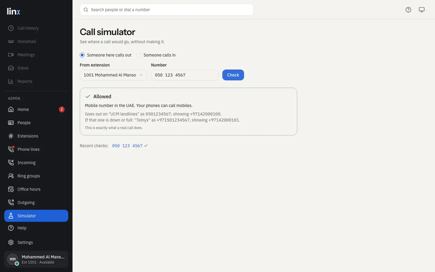Open the sidebar Help menu item
Image resolution: width=435 pixels, height=272 pixels.
[36, 228]
